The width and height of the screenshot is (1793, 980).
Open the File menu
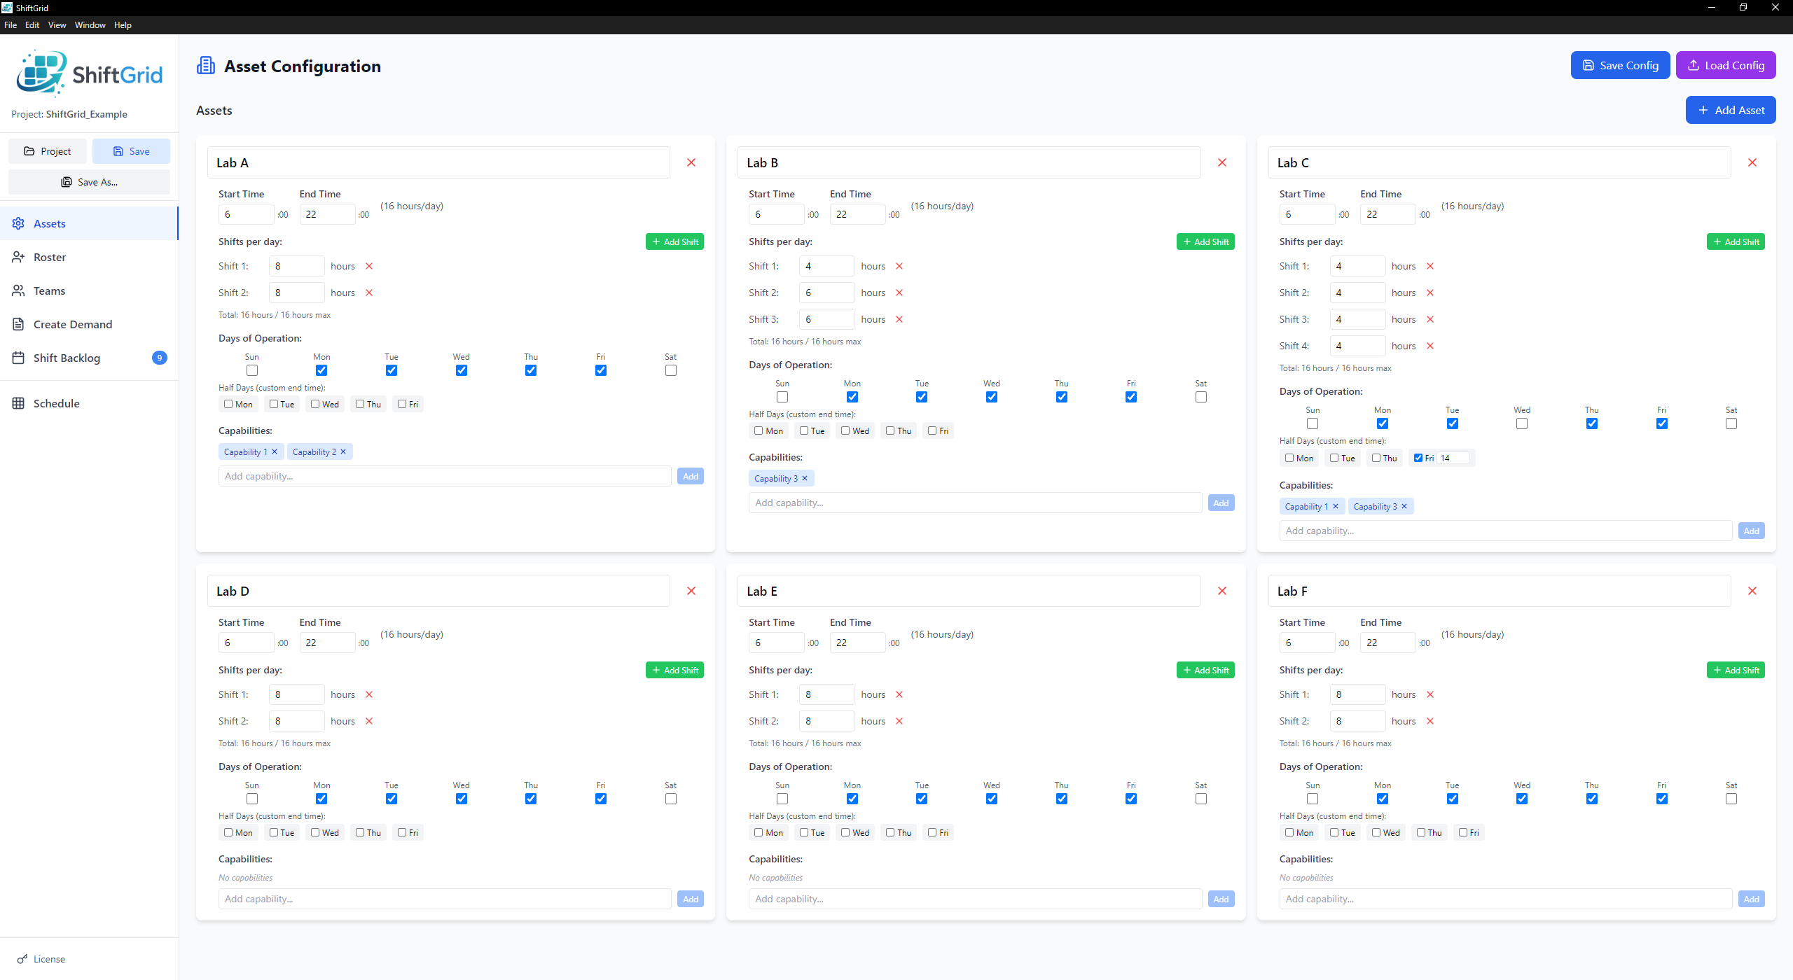(11, 24)
